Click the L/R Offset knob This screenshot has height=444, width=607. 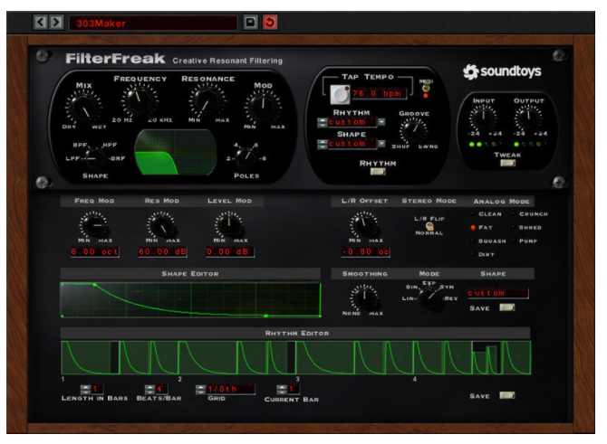click(364, 225)
